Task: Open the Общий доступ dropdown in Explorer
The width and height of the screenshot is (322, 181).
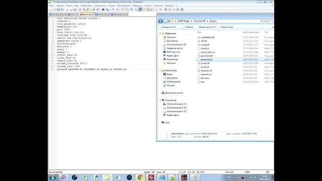Action: click(x=207, y=27)
